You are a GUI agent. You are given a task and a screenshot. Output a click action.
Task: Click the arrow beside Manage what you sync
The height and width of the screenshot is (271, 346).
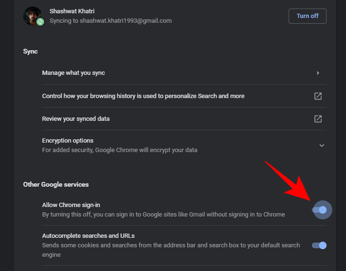318,73
